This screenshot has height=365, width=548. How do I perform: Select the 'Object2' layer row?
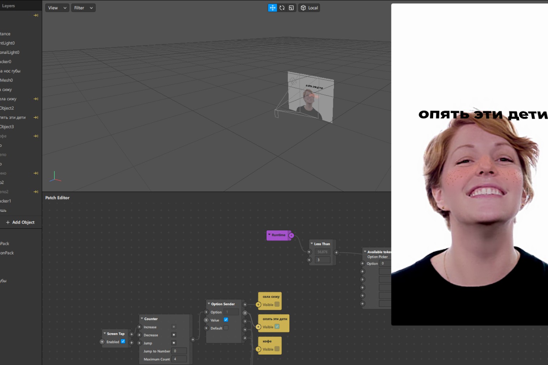[x=21, y=108]
